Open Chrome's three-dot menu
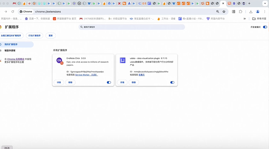 265,12
